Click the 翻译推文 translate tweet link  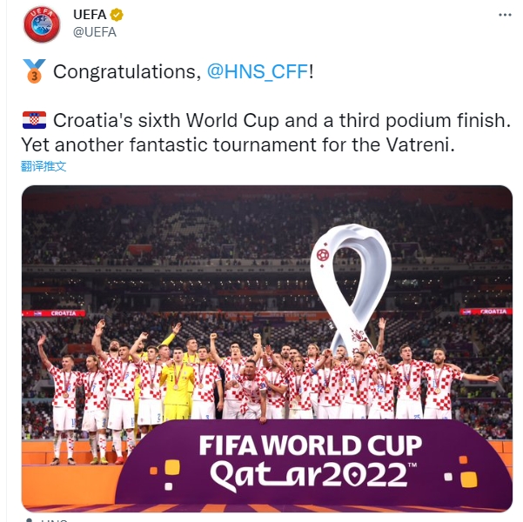[x=44, y=166]
